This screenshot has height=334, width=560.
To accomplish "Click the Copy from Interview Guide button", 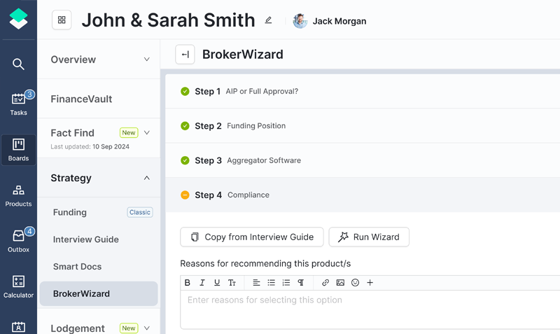I will pos(251,237).
